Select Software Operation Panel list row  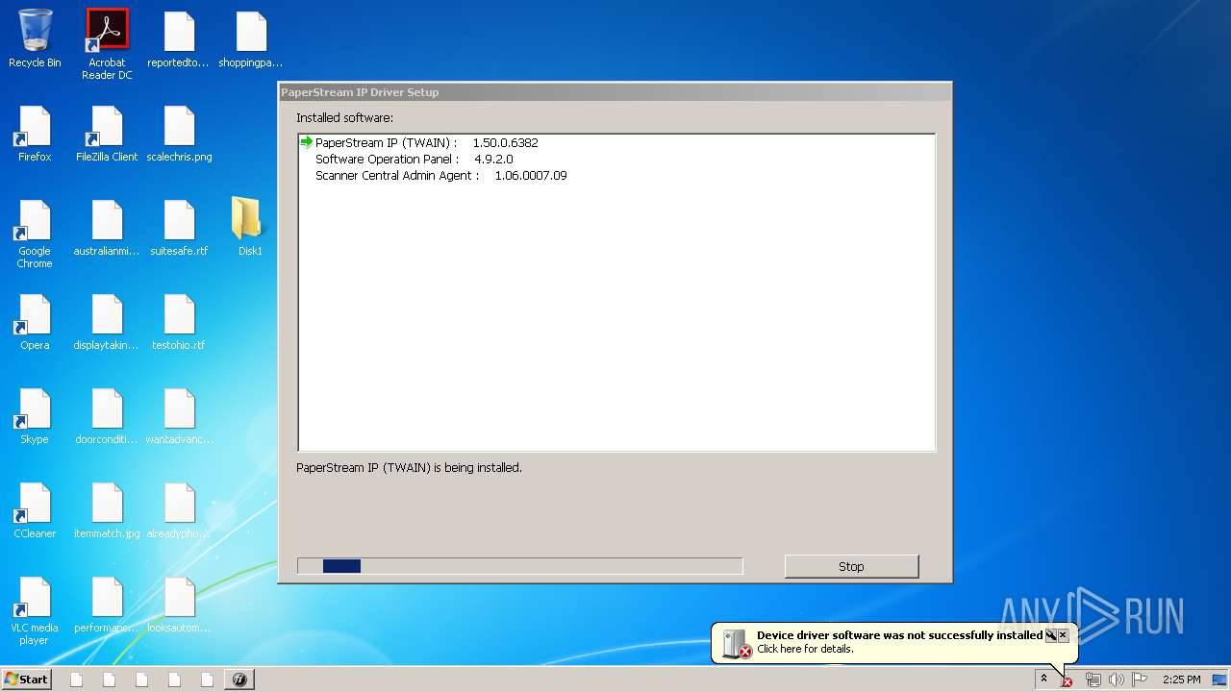(615, 159)
